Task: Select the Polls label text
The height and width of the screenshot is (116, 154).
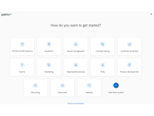Action: click(x=103, y=72)
